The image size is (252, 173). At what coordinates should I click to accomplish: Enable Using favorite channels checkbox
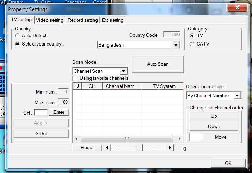(x=75, y=78)
